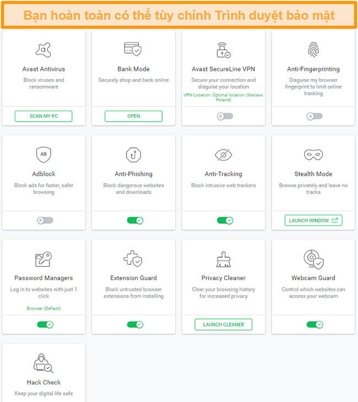Click 'Block ads for faster, safer browsing' text

click(x=44, y=189)
